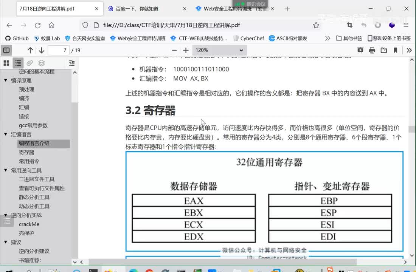Open outline item 常用指令
The width and height of the screenshot is (416, 272).
coord(29,161)
